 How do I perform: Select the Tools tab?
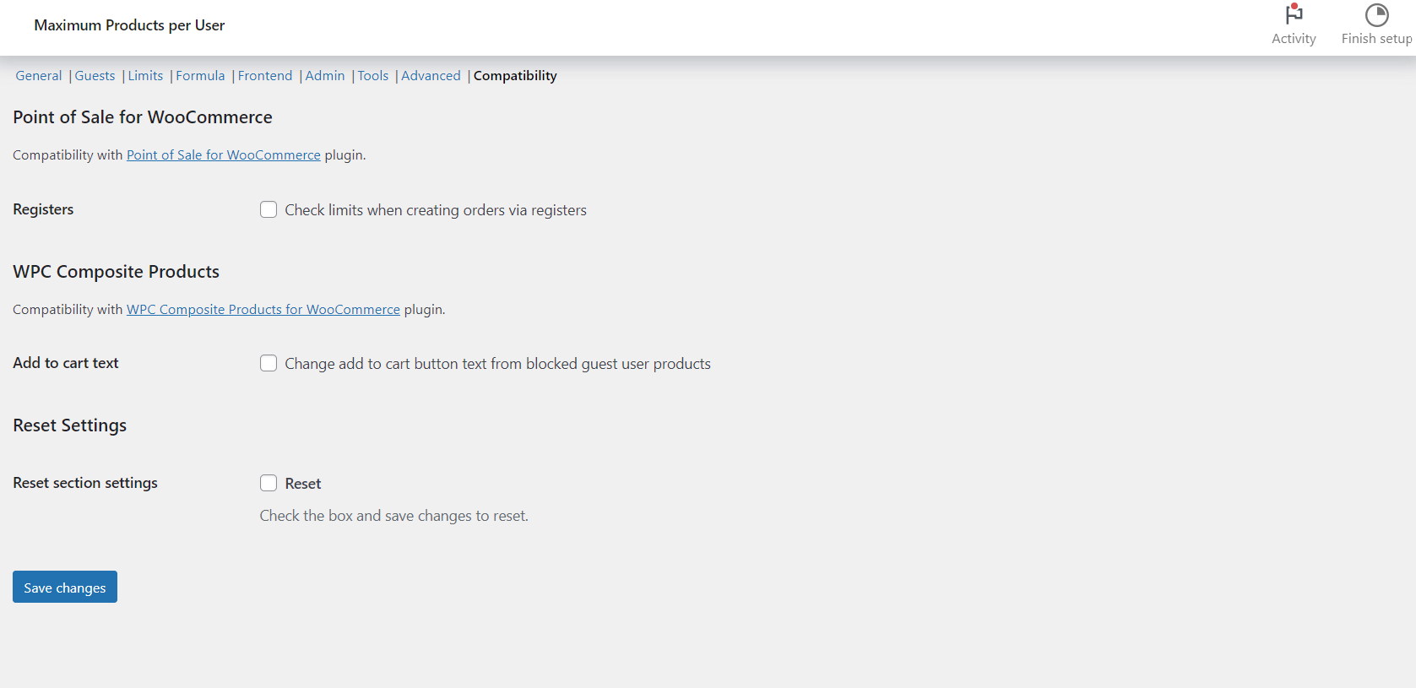372,75
